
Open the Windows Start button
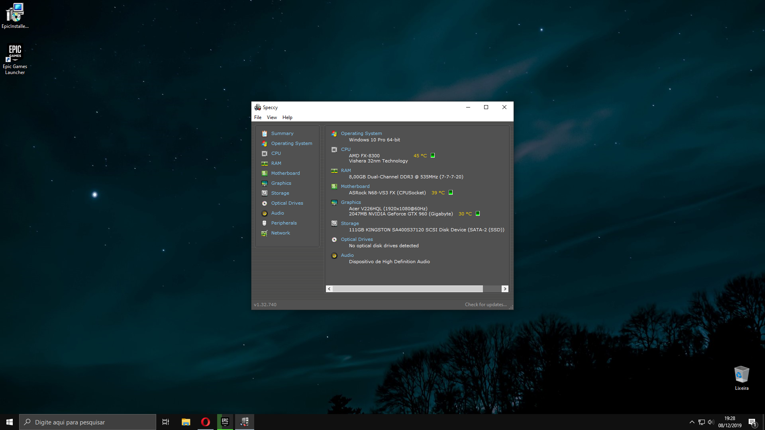pyautogui.click(x=10, y=422)
